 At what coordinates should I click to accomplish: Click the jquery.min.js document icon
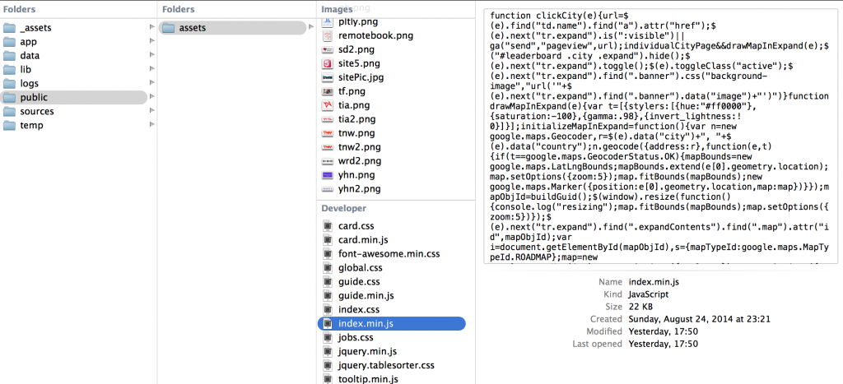[x=328, y=351]
